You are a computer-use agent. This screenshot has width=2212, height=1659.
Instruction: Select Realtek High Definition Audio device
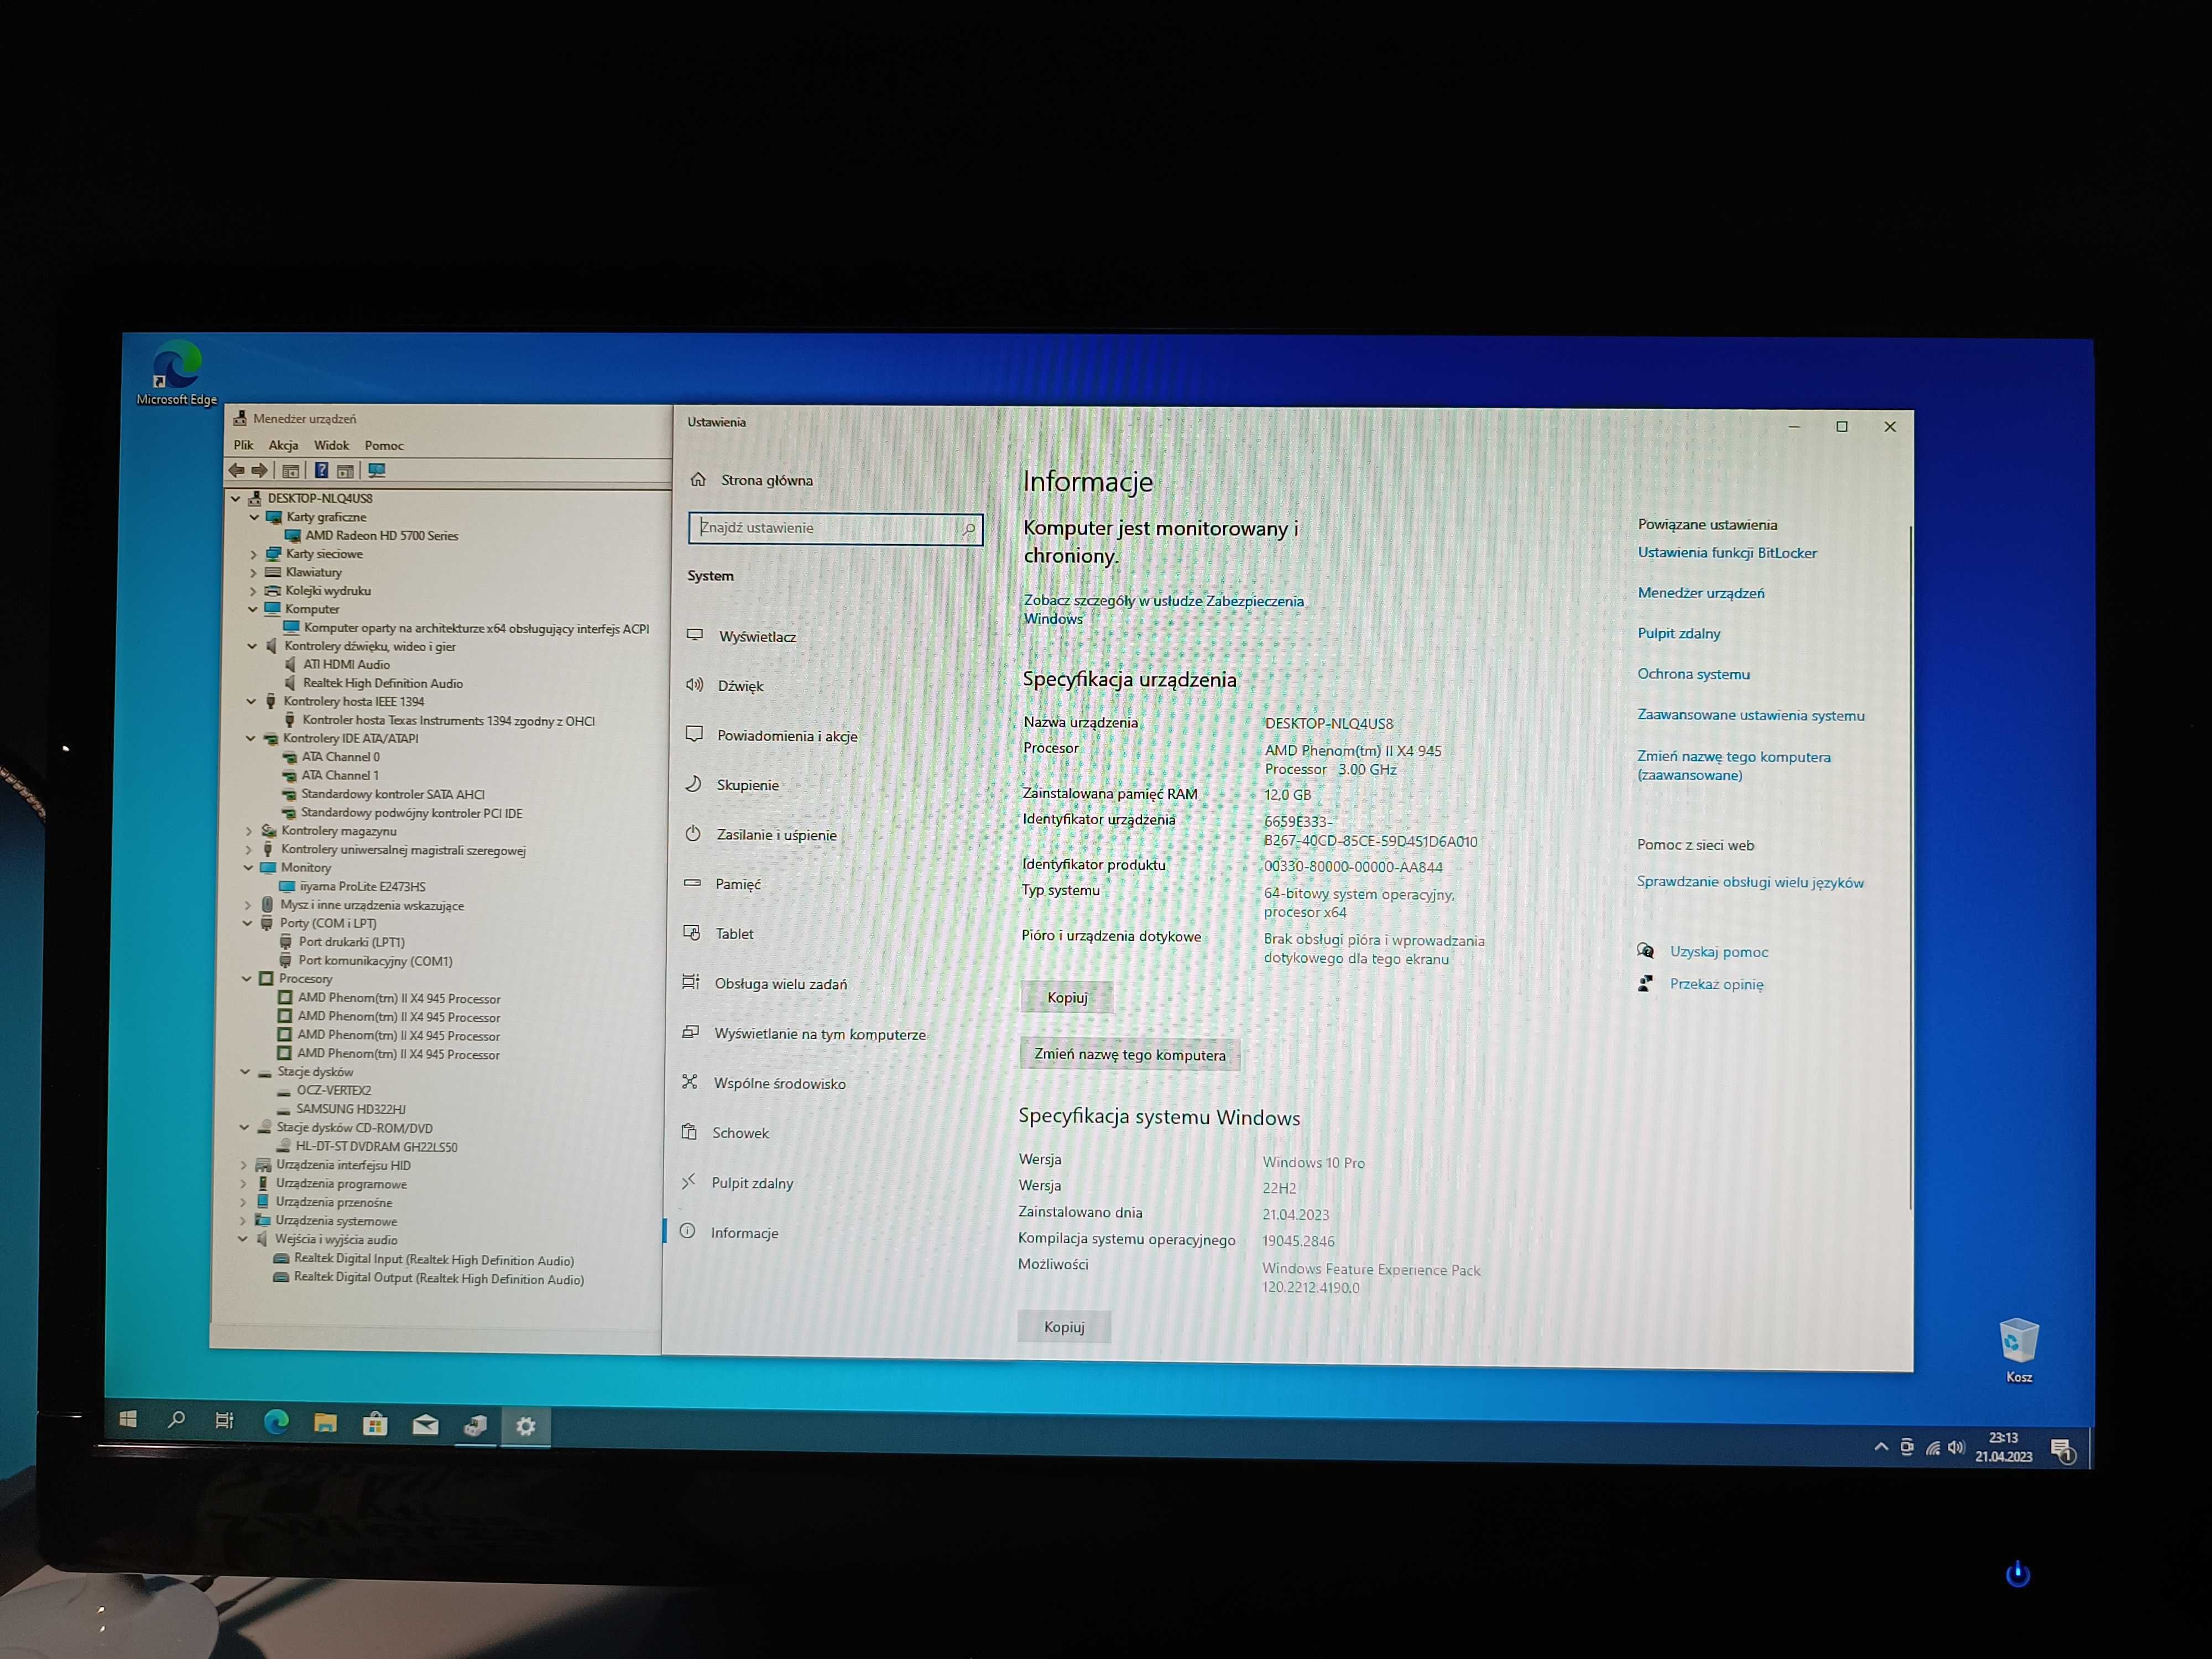[x=382, y=683]
